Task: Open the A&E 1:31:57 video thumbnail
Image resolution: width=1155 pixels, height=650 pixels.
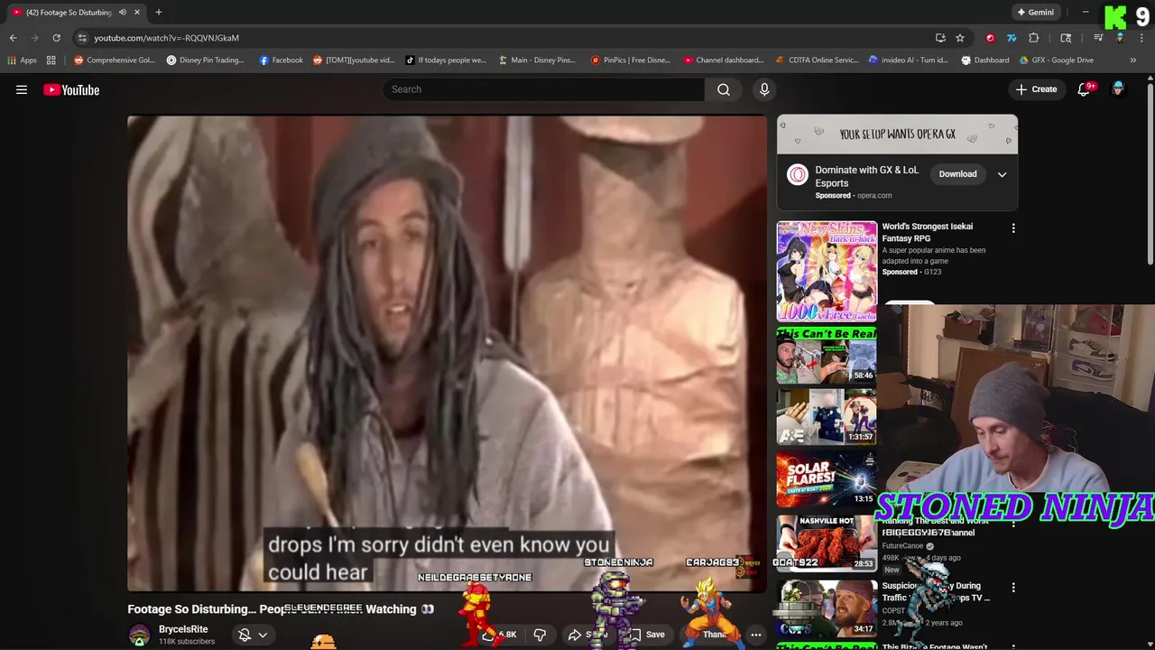Action: coord(827,417)
